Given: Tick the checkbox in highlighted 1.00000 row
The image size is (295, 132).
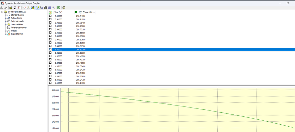Looking at the screenshot, I should (x=50, y=49).
